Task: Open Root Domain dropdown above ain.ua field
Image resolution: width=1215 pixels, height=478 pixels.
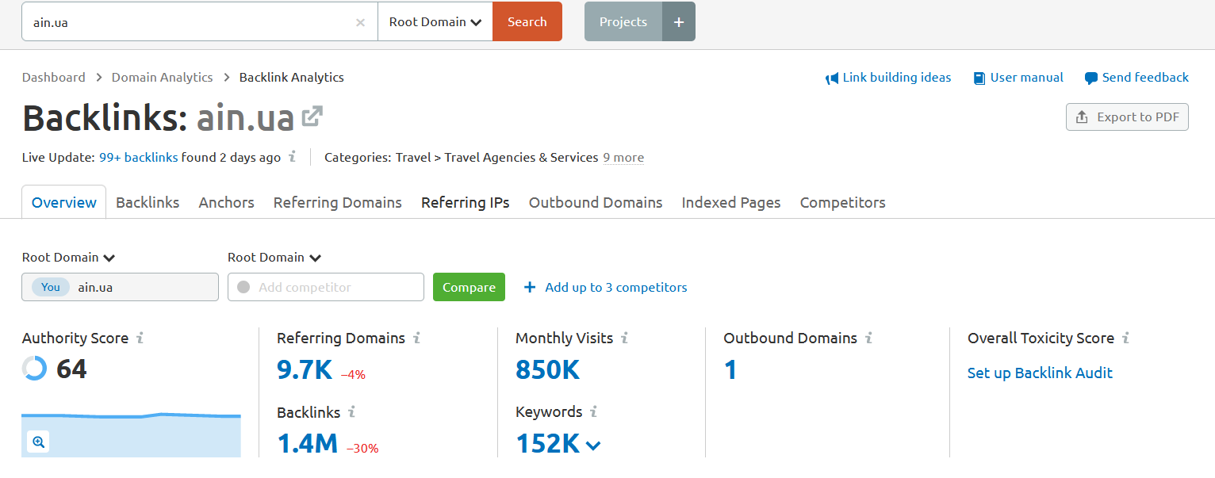Action: (69, 258)
